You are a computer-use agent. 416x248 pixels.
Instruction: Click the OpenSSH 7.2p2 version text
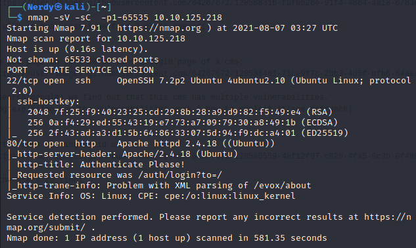click(x=151, y=81)
